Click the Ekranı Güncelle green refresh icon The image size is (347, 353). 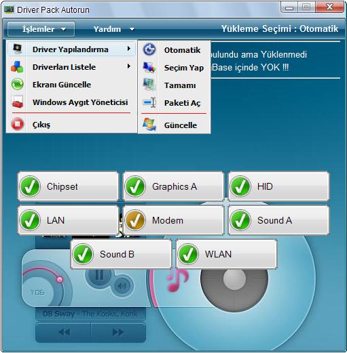coord(18,84)
